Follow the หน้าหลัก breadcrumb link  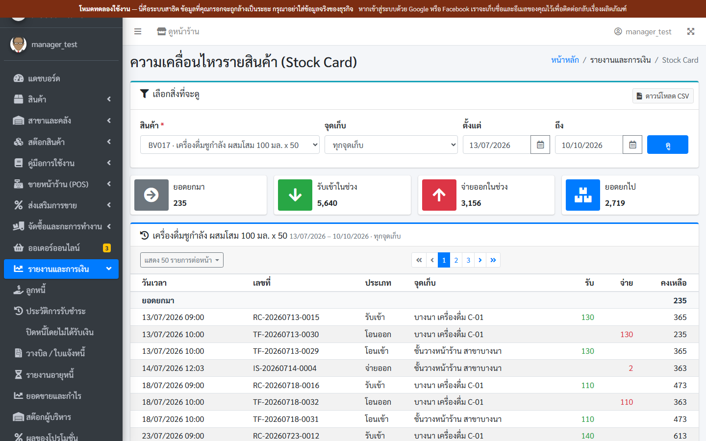pyautogui.click(x=565, y=60)
